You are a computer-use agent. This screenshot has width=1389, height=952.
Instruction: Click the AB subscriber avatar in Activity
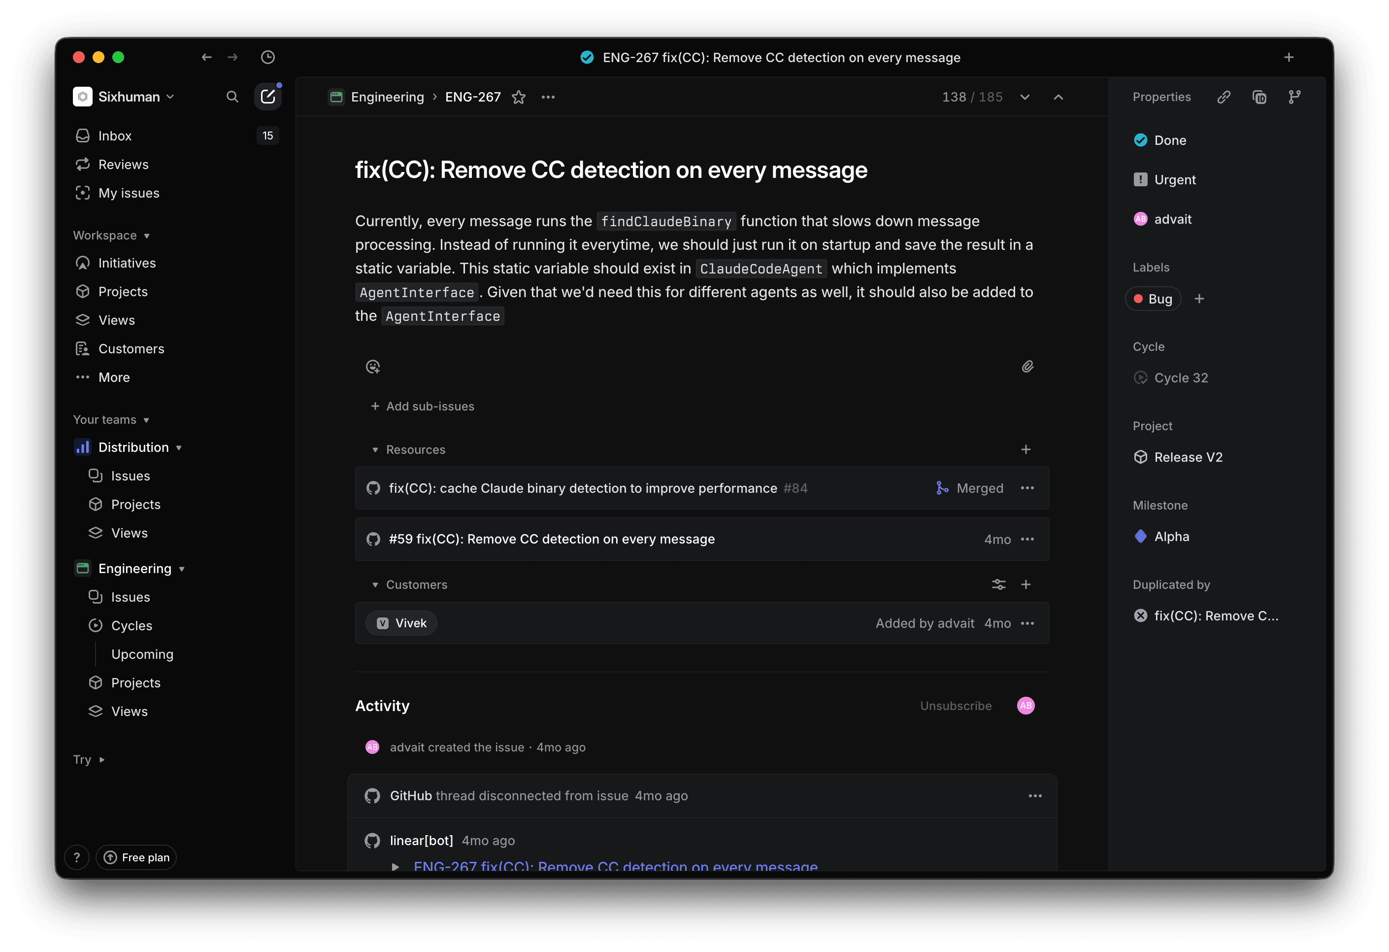point(1025,706)
